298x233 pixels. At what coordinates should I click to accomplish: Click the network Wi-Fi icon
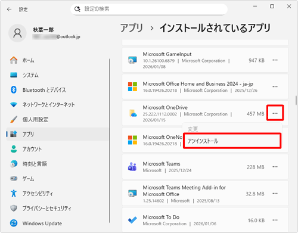(14, 104)
